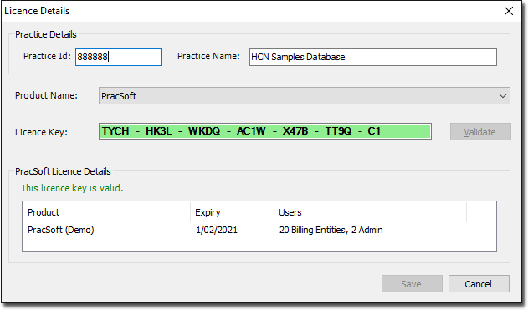
Task: Click the Practice Id label
Action: [x=47, y=56]
